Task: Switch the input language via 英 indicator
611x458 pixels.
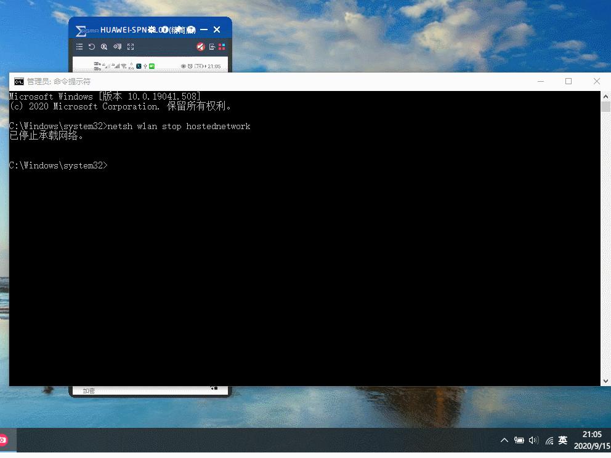Action: coord(563,440)
